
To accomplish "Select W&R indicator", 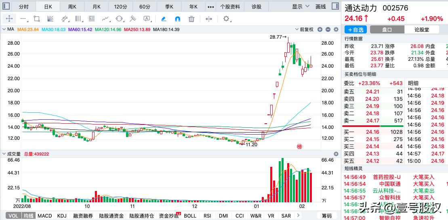I will [255, 216].
